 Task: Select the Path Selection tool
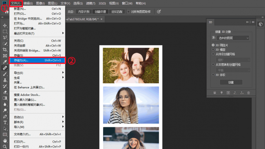(5, 129)
